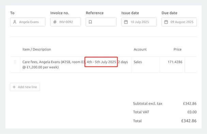Click the Price column header
The height and width of the screenshot is (134, 207).
coord(177,49)
